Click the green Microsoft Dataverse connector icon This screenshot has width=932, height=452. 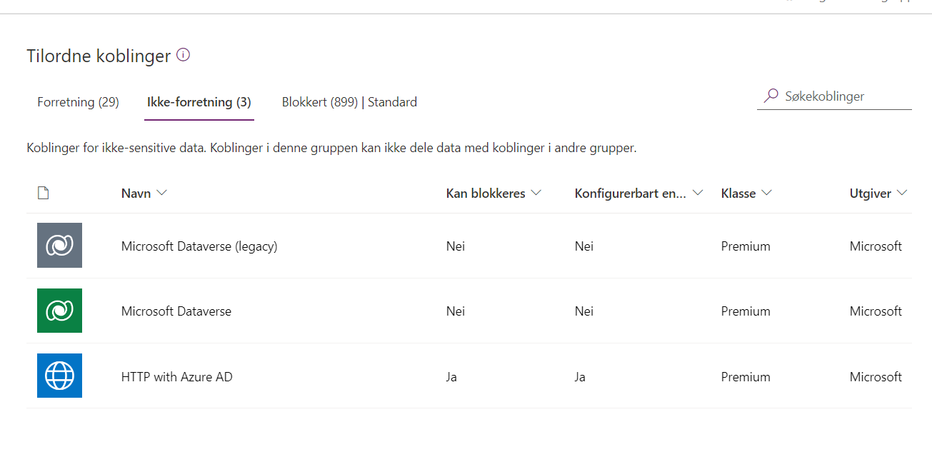click(59, 311)
